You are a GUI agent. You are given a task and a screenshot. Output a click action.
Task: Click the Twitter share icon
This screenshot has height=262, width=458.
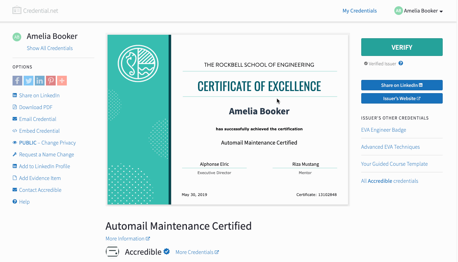tap(29, 81)
